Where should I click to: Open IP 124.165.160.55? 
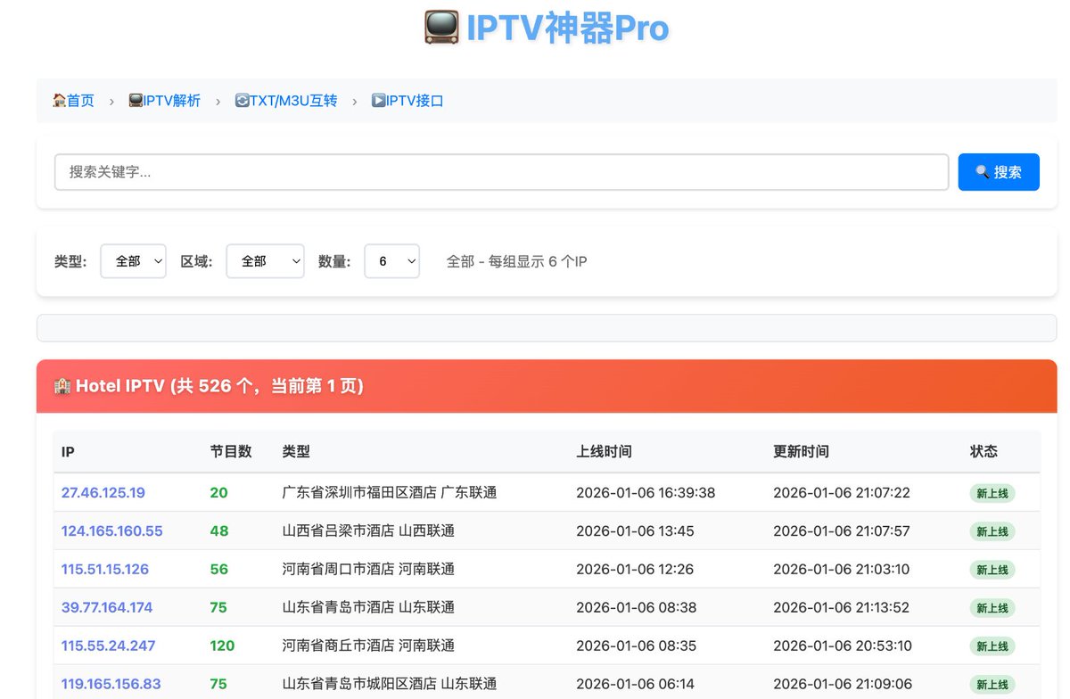click(x=112, y=530)
